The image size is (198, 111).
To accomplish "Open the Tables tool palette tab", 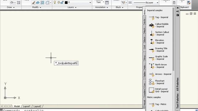I will (x=144, y=75).
